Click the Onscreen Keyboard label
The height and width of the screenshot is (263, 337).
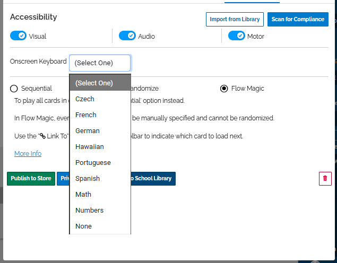coord(38,62)
